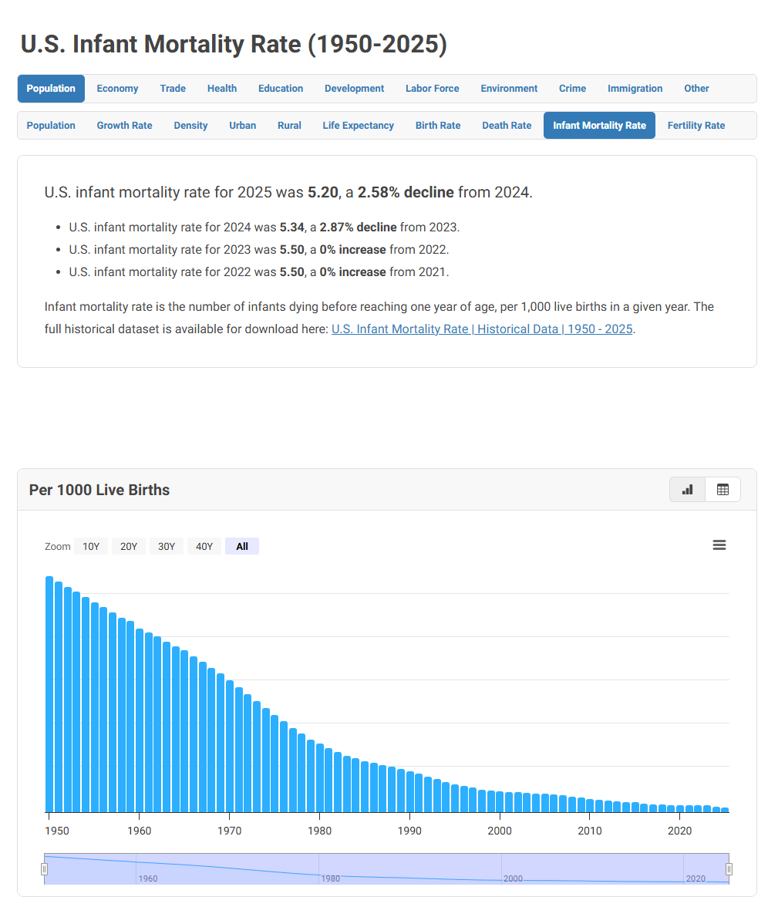768x907 pixels.
Task: Open the Trade tab
Action: click(x=173, y=89)
